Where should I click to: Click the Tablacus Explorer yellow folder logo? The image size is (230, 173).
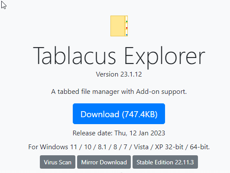coord(119,26)
